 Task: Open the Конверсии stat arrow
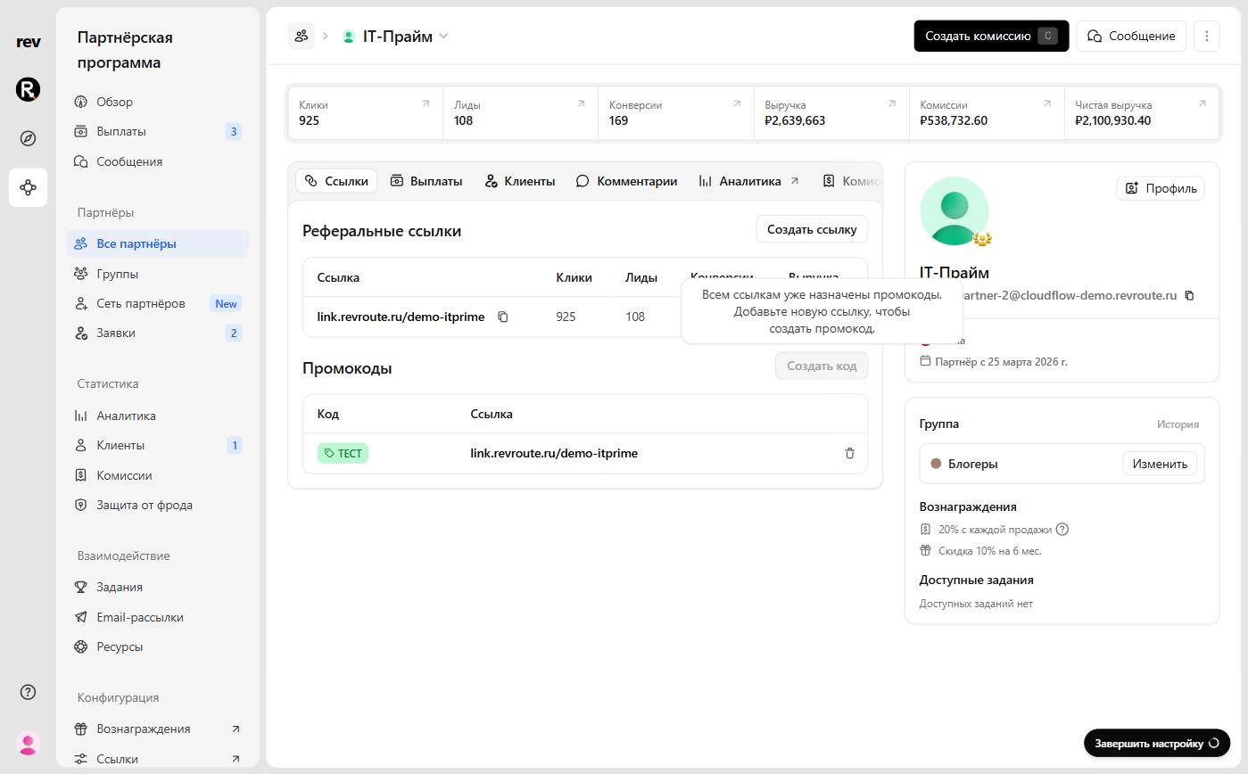pos(736,104)
